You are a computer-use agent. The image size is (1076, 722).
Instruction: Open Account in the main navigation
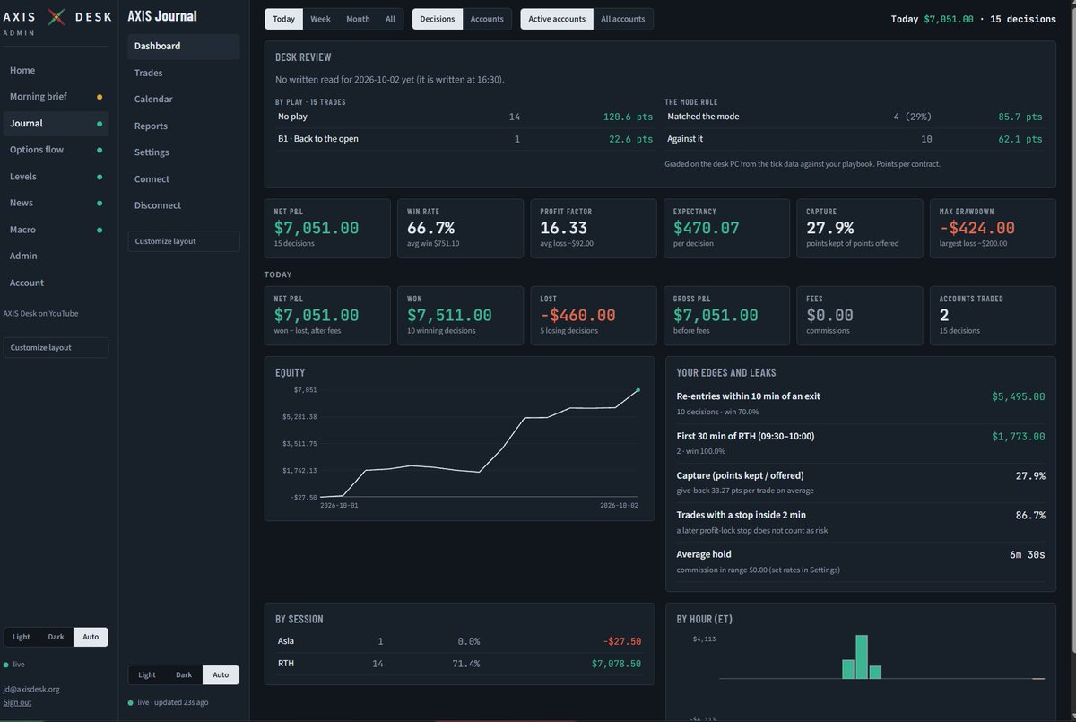pos(56,283)
